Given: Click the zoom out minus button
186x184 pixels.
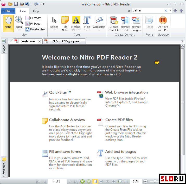Looking at the screenshot, I should point(145,181).
